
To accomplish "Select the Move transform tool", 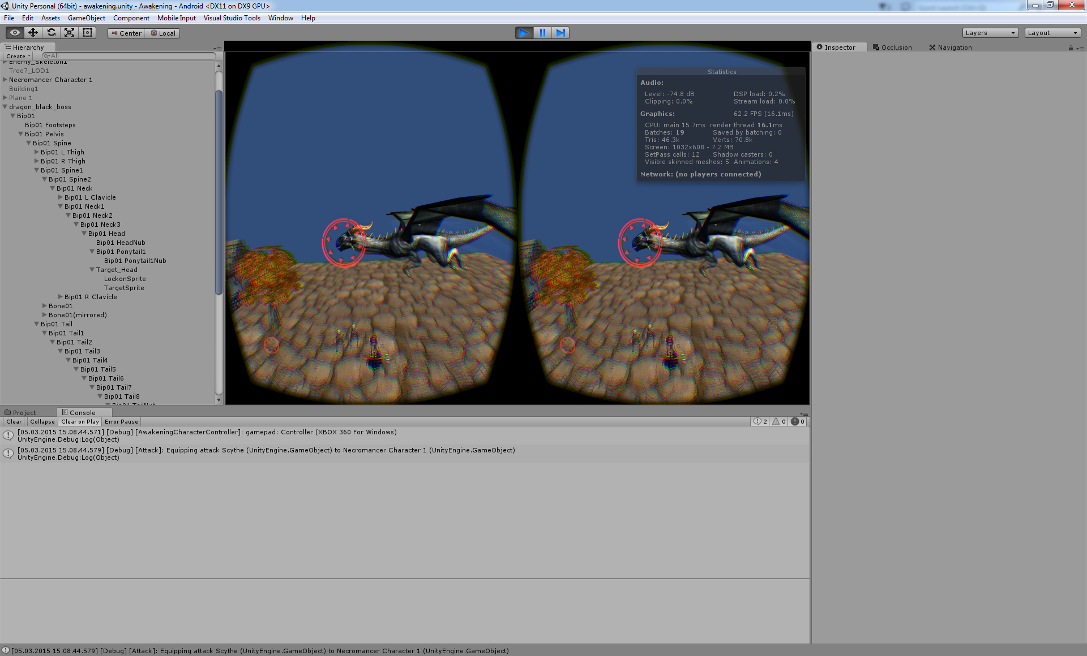I will (x=33, y=33).
